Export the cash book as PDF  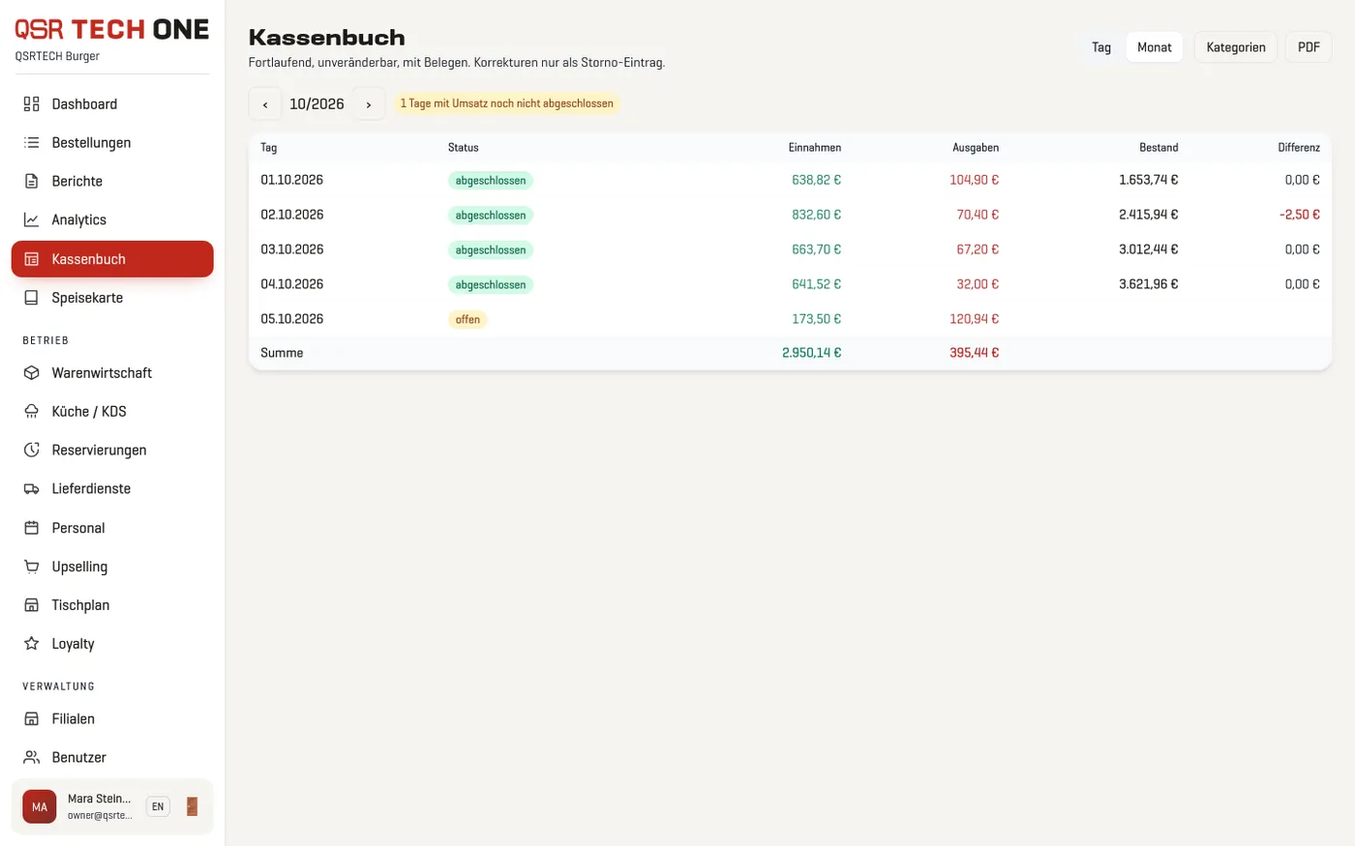coord(1309,47)
